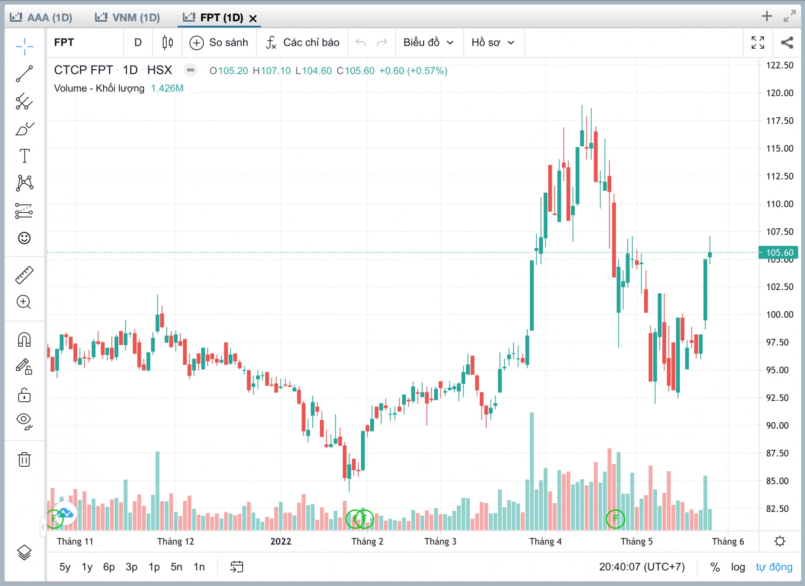This screenshot has height=586, width=805.
Task: Click the F event marker near Tháng 5
Action: click(615, 519)
